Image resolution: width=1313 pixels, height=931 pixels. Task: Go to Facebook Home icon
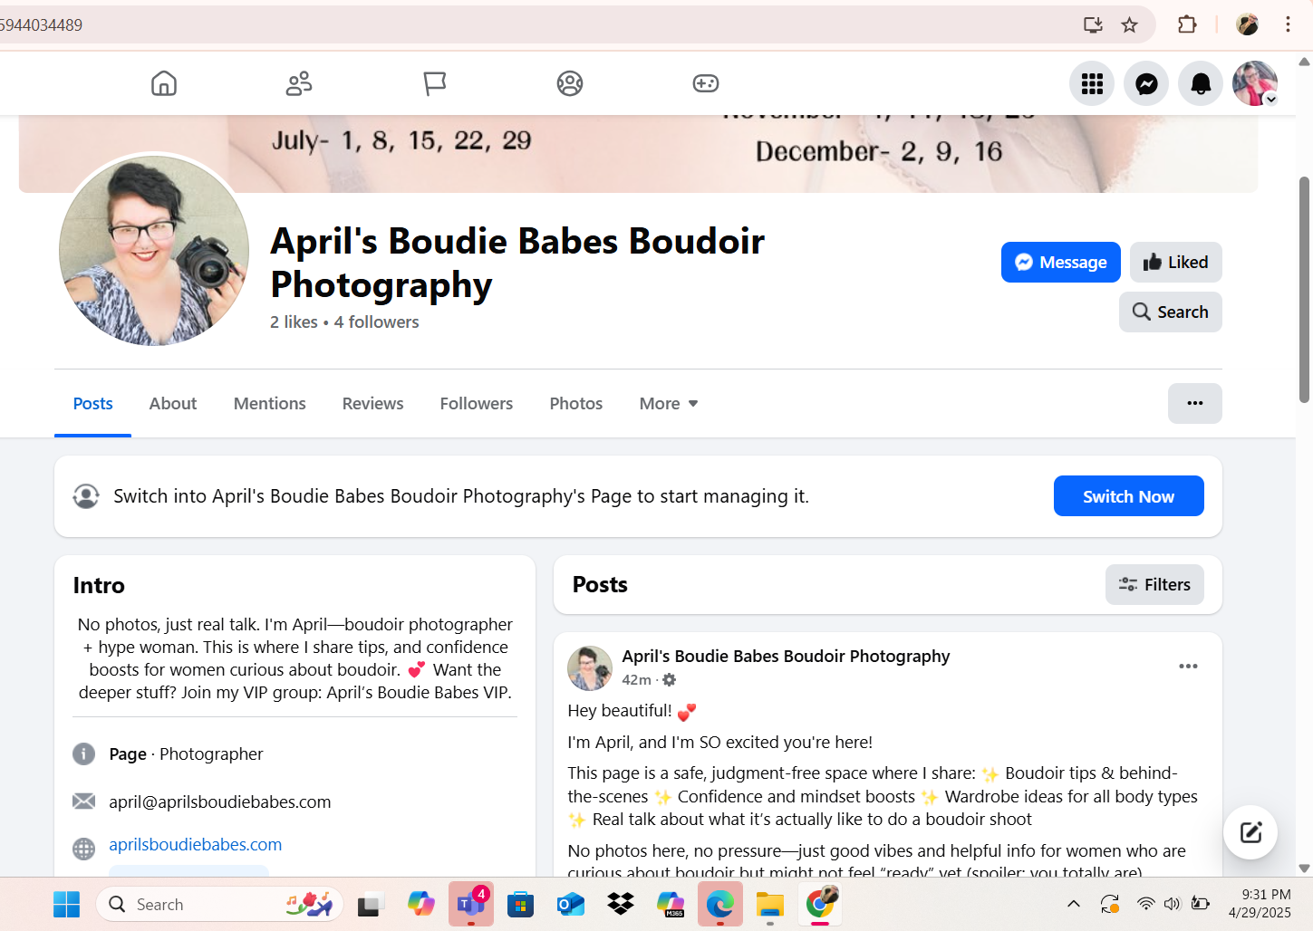click(x=164, y=83)
